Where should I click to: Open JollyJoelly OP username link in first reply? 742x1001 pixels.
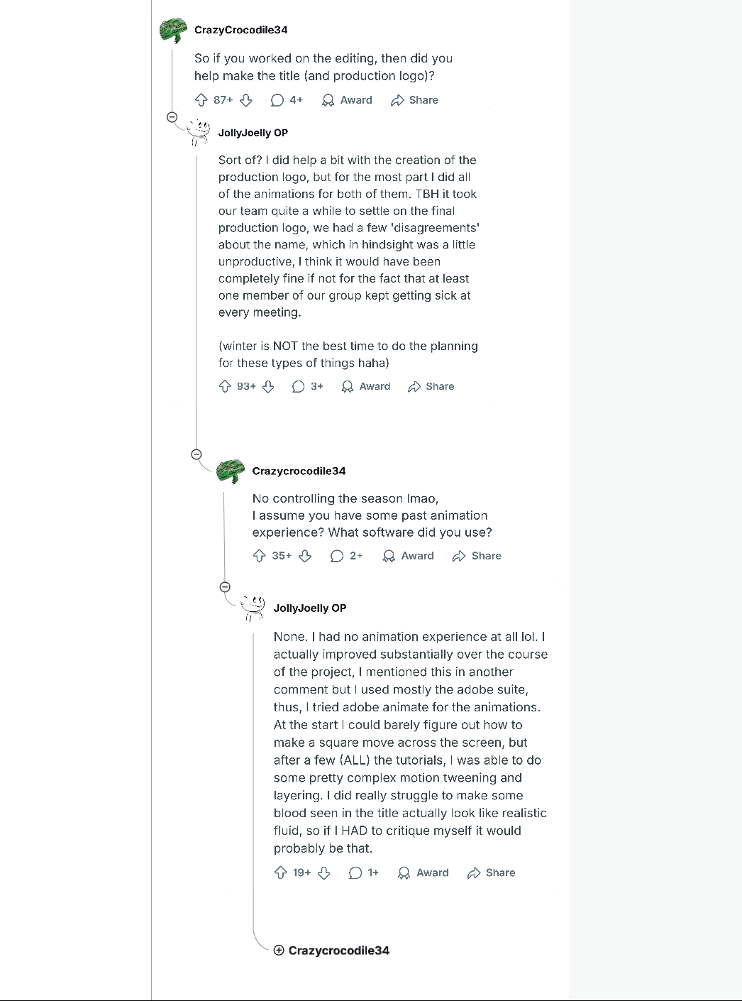pos(253,133)
